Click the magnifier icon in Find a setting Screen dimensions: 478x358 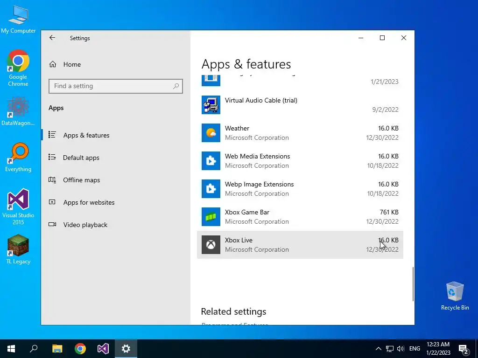point(176,86)
